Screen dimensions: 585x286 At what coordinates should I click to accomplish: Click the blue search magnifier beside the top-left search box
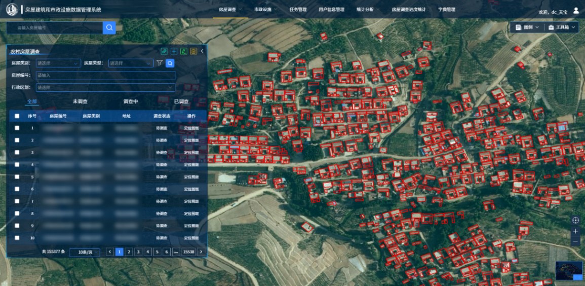click(109, 27)
